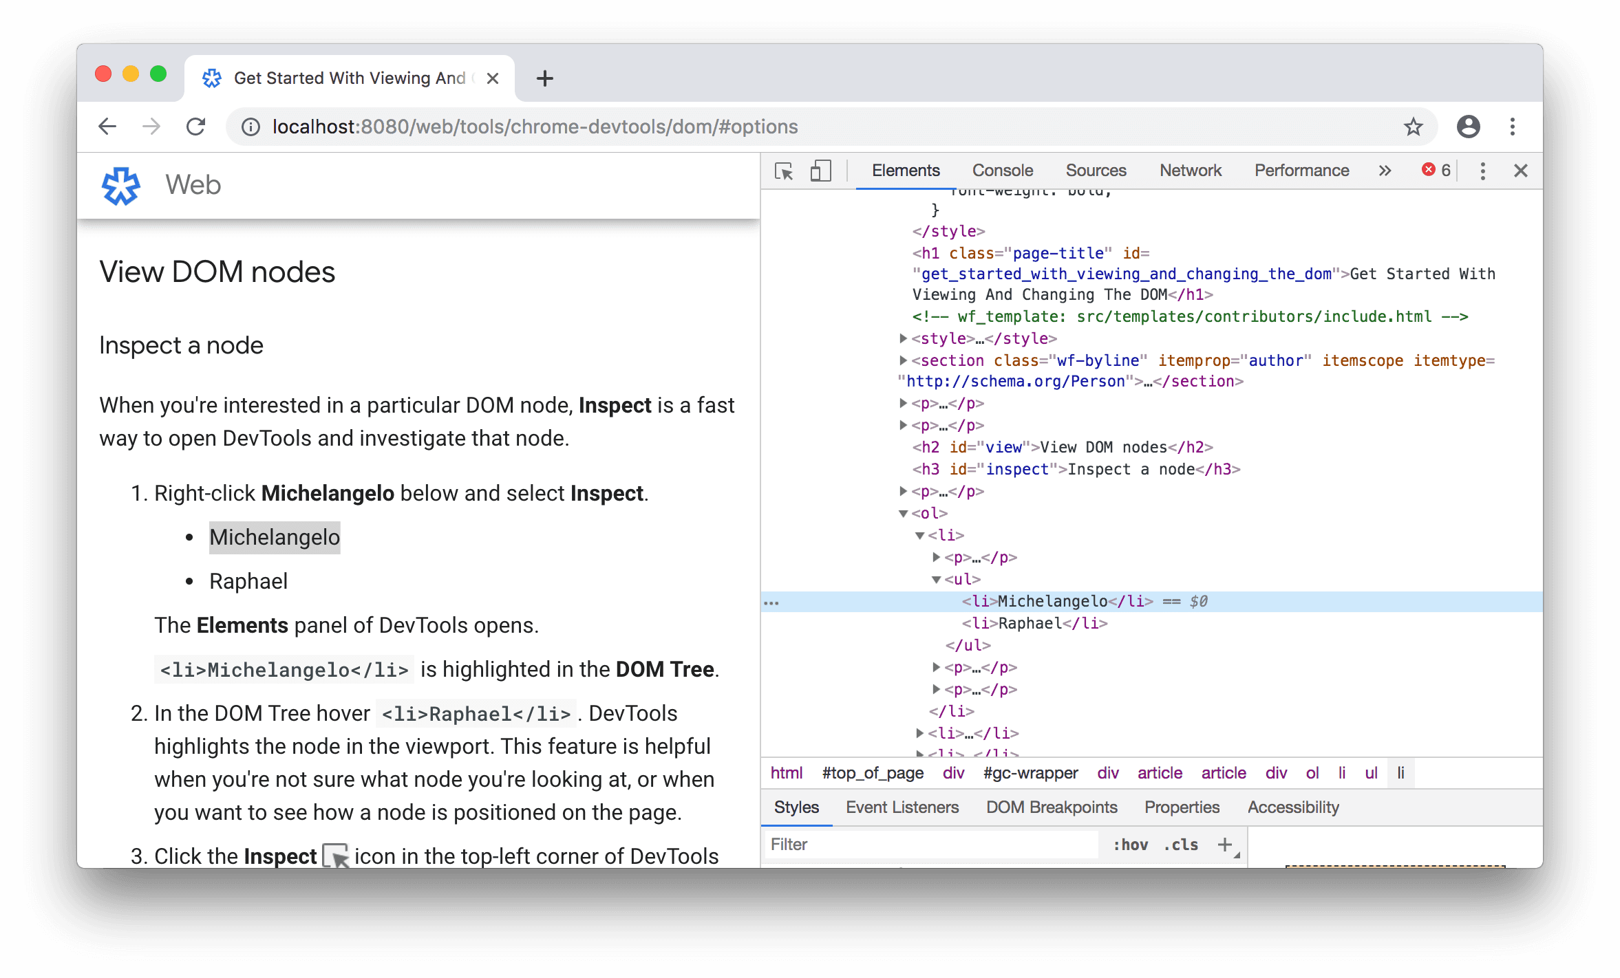Viewport: 1620px width, 978px height.
Task: Switch to the Performance panel tab
Action: [x=1301, y=170]
